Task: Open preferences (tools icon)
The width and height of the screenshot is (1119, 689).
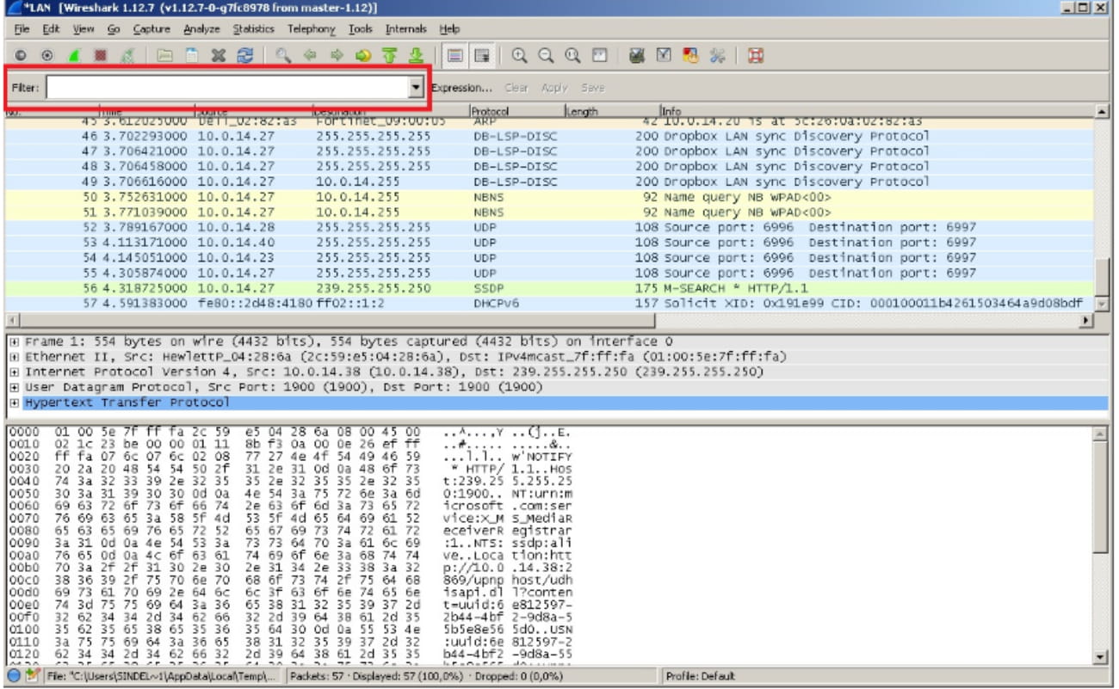Action: point(716,56)
